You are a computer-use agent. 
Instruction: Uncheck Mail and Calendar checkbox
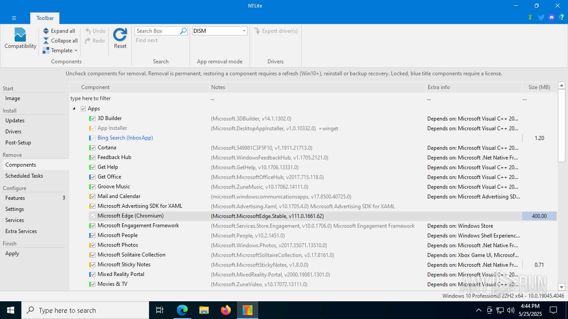point(92,196)
